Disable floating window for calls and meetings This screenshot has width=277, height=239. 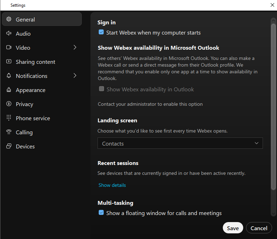(x=101, y=213)
